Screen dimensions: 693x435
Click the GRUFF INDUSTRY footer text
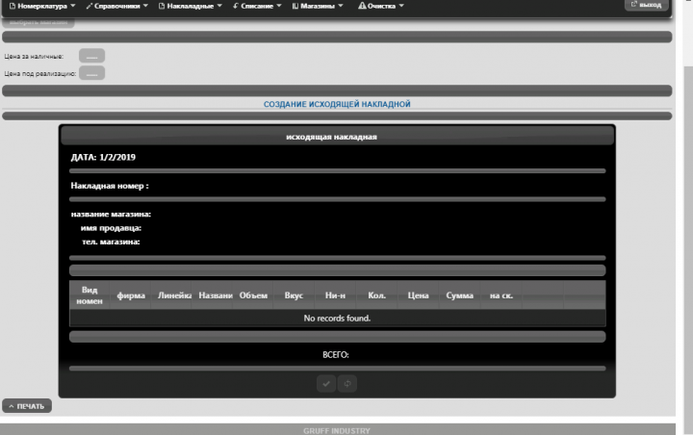pyautogui.click(x=337, y=430)
